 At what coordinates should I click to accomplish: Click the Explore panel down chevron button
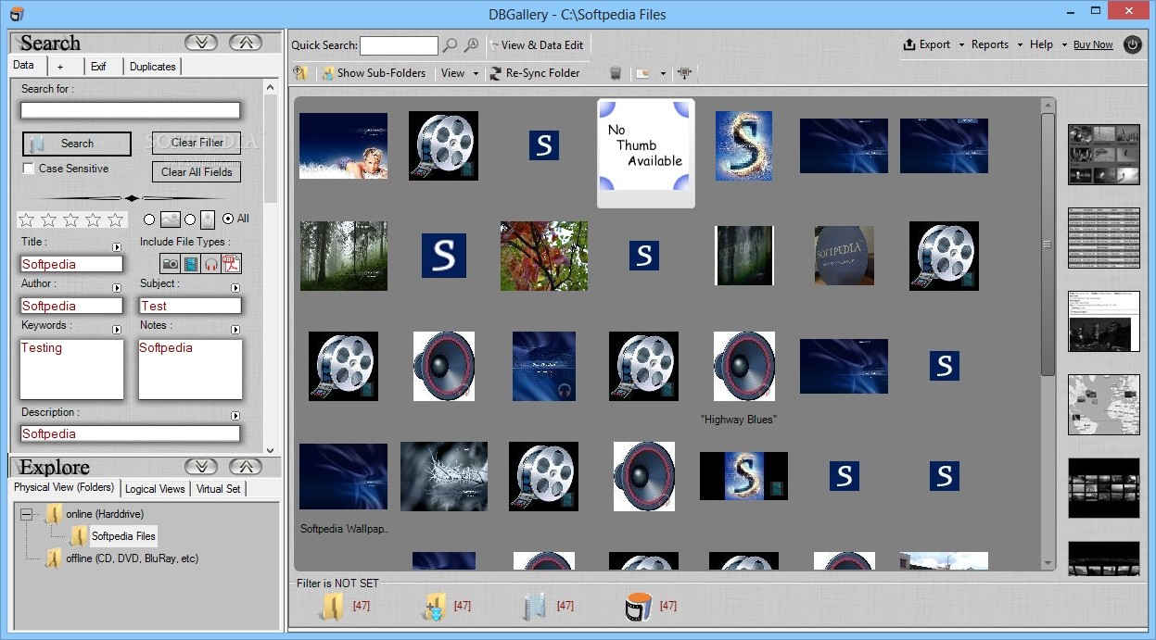[x=201, y=467]
